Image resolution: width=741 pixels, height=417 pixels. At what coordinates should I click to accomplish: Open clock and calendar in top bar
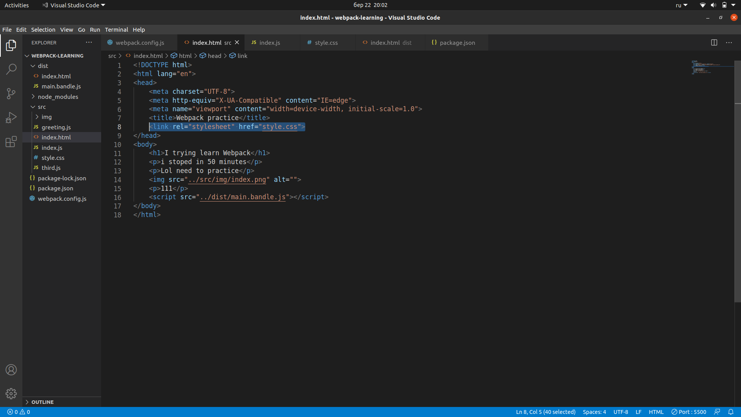(x=370, y=5)
